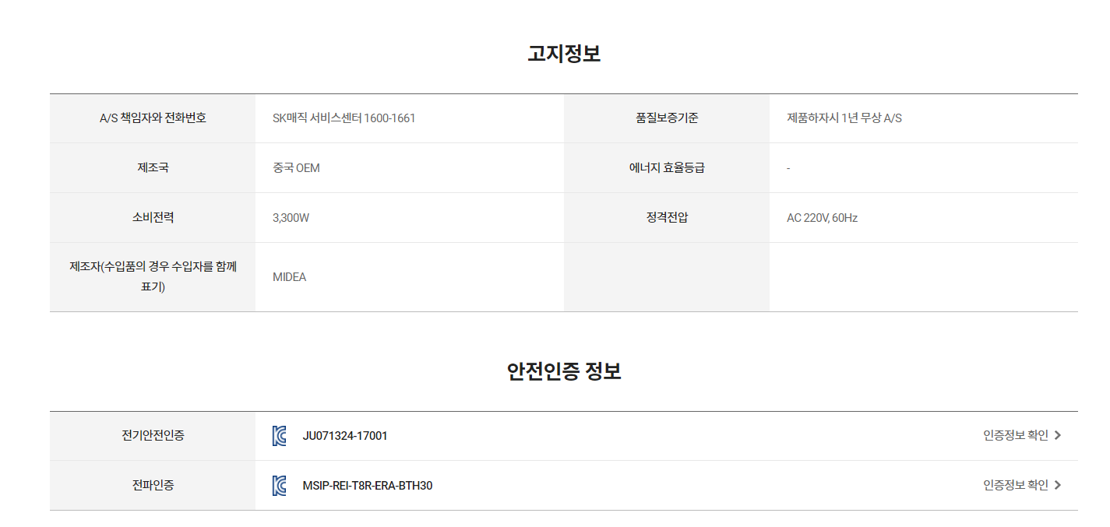The width and height of the screenshot is (1110, 527).
Task: Click the chevron arrow in the 전기안전인증 row
Action: pyautogui.click(x=1057, y=436)
